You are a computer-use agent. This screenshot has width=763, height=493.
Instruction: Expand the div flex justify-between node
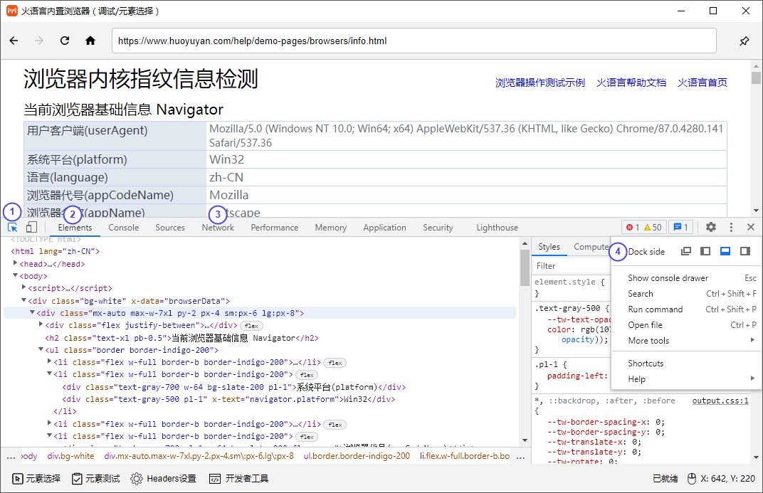pyautogui.click(x=41, y=324)
